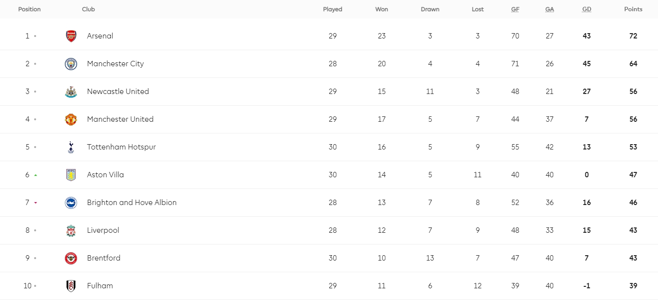Click the Brighton and Hove Albion crest
Viewport: 658px width, 300px height.
(x=71, y=203)
